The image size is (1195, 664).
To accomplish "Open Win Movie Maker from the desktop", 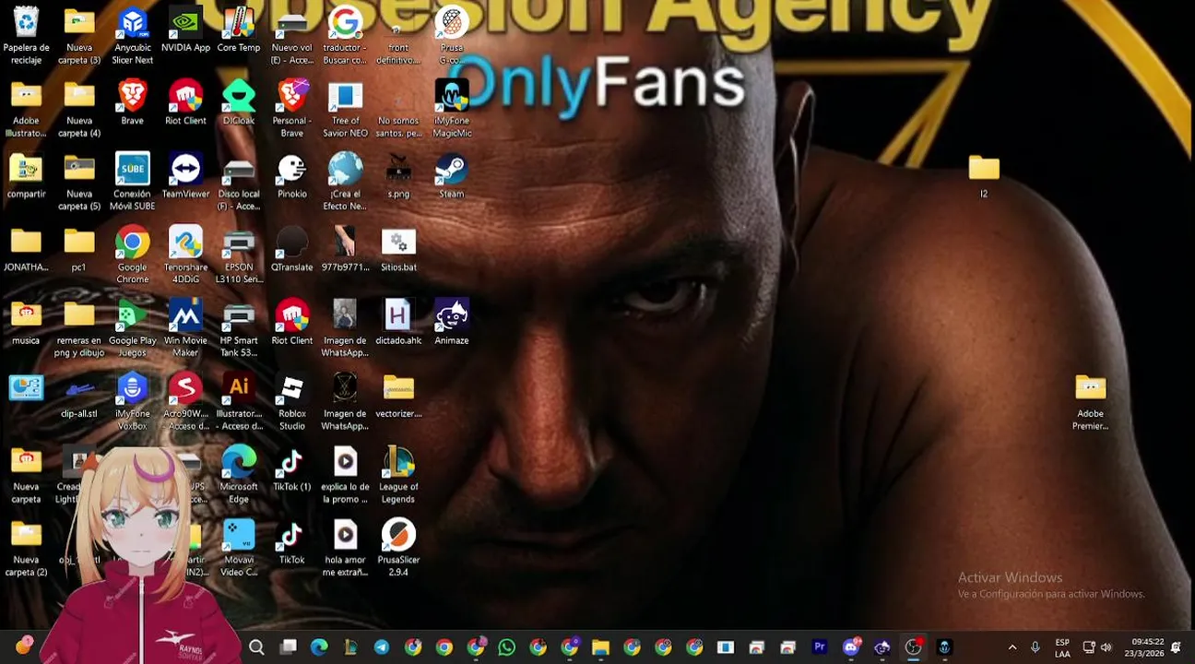I will pyautogui.click(x=185, y=329).
